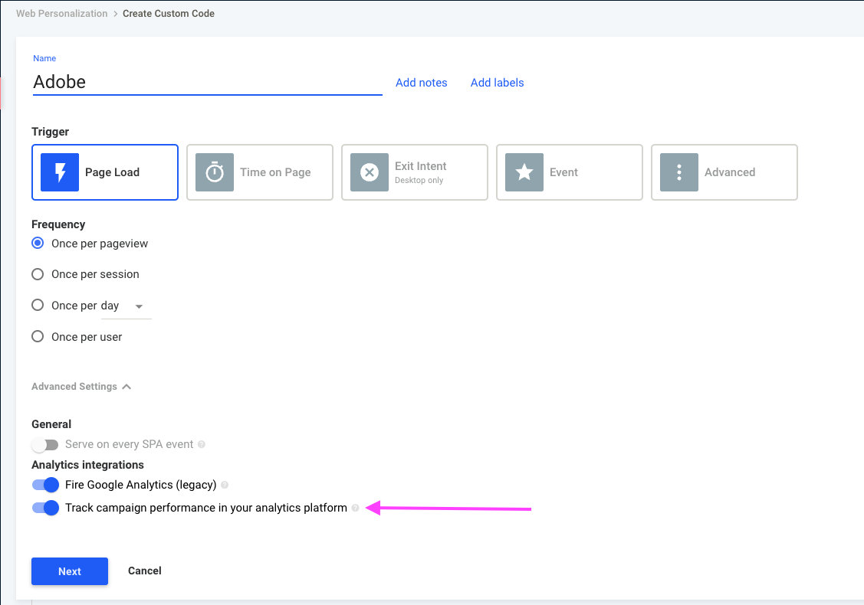Collapse the Advanced Settings section

tap(81, 387)
